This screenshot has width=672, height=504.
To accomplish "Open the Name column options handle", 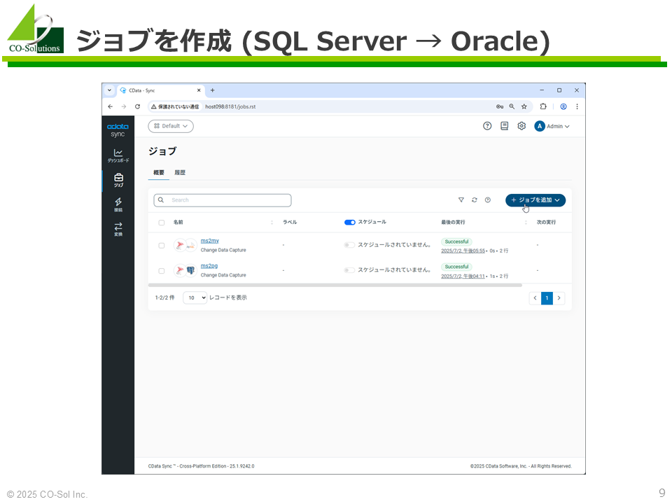I will pos(272,223).
